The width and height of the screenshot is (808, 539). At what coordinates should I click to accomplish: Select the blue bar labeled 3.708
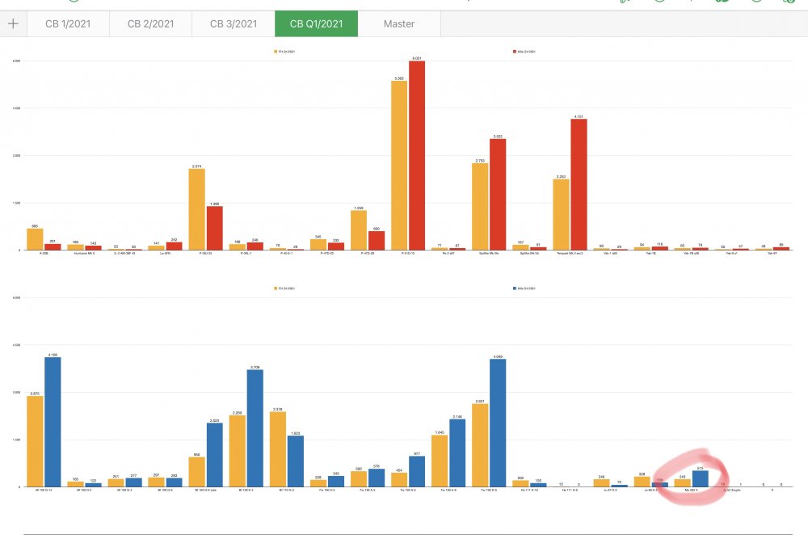[255, 428]
